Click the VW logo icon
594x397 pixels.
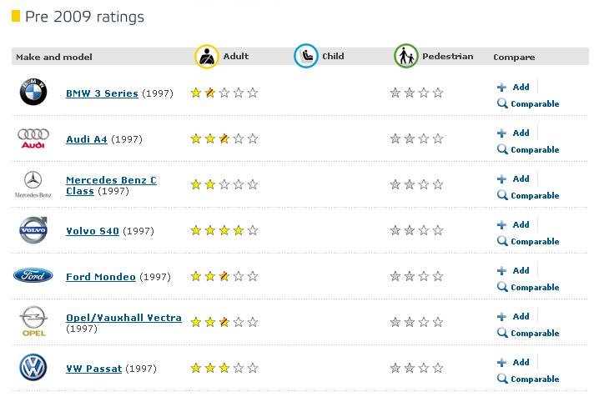[x=33, y=368]
